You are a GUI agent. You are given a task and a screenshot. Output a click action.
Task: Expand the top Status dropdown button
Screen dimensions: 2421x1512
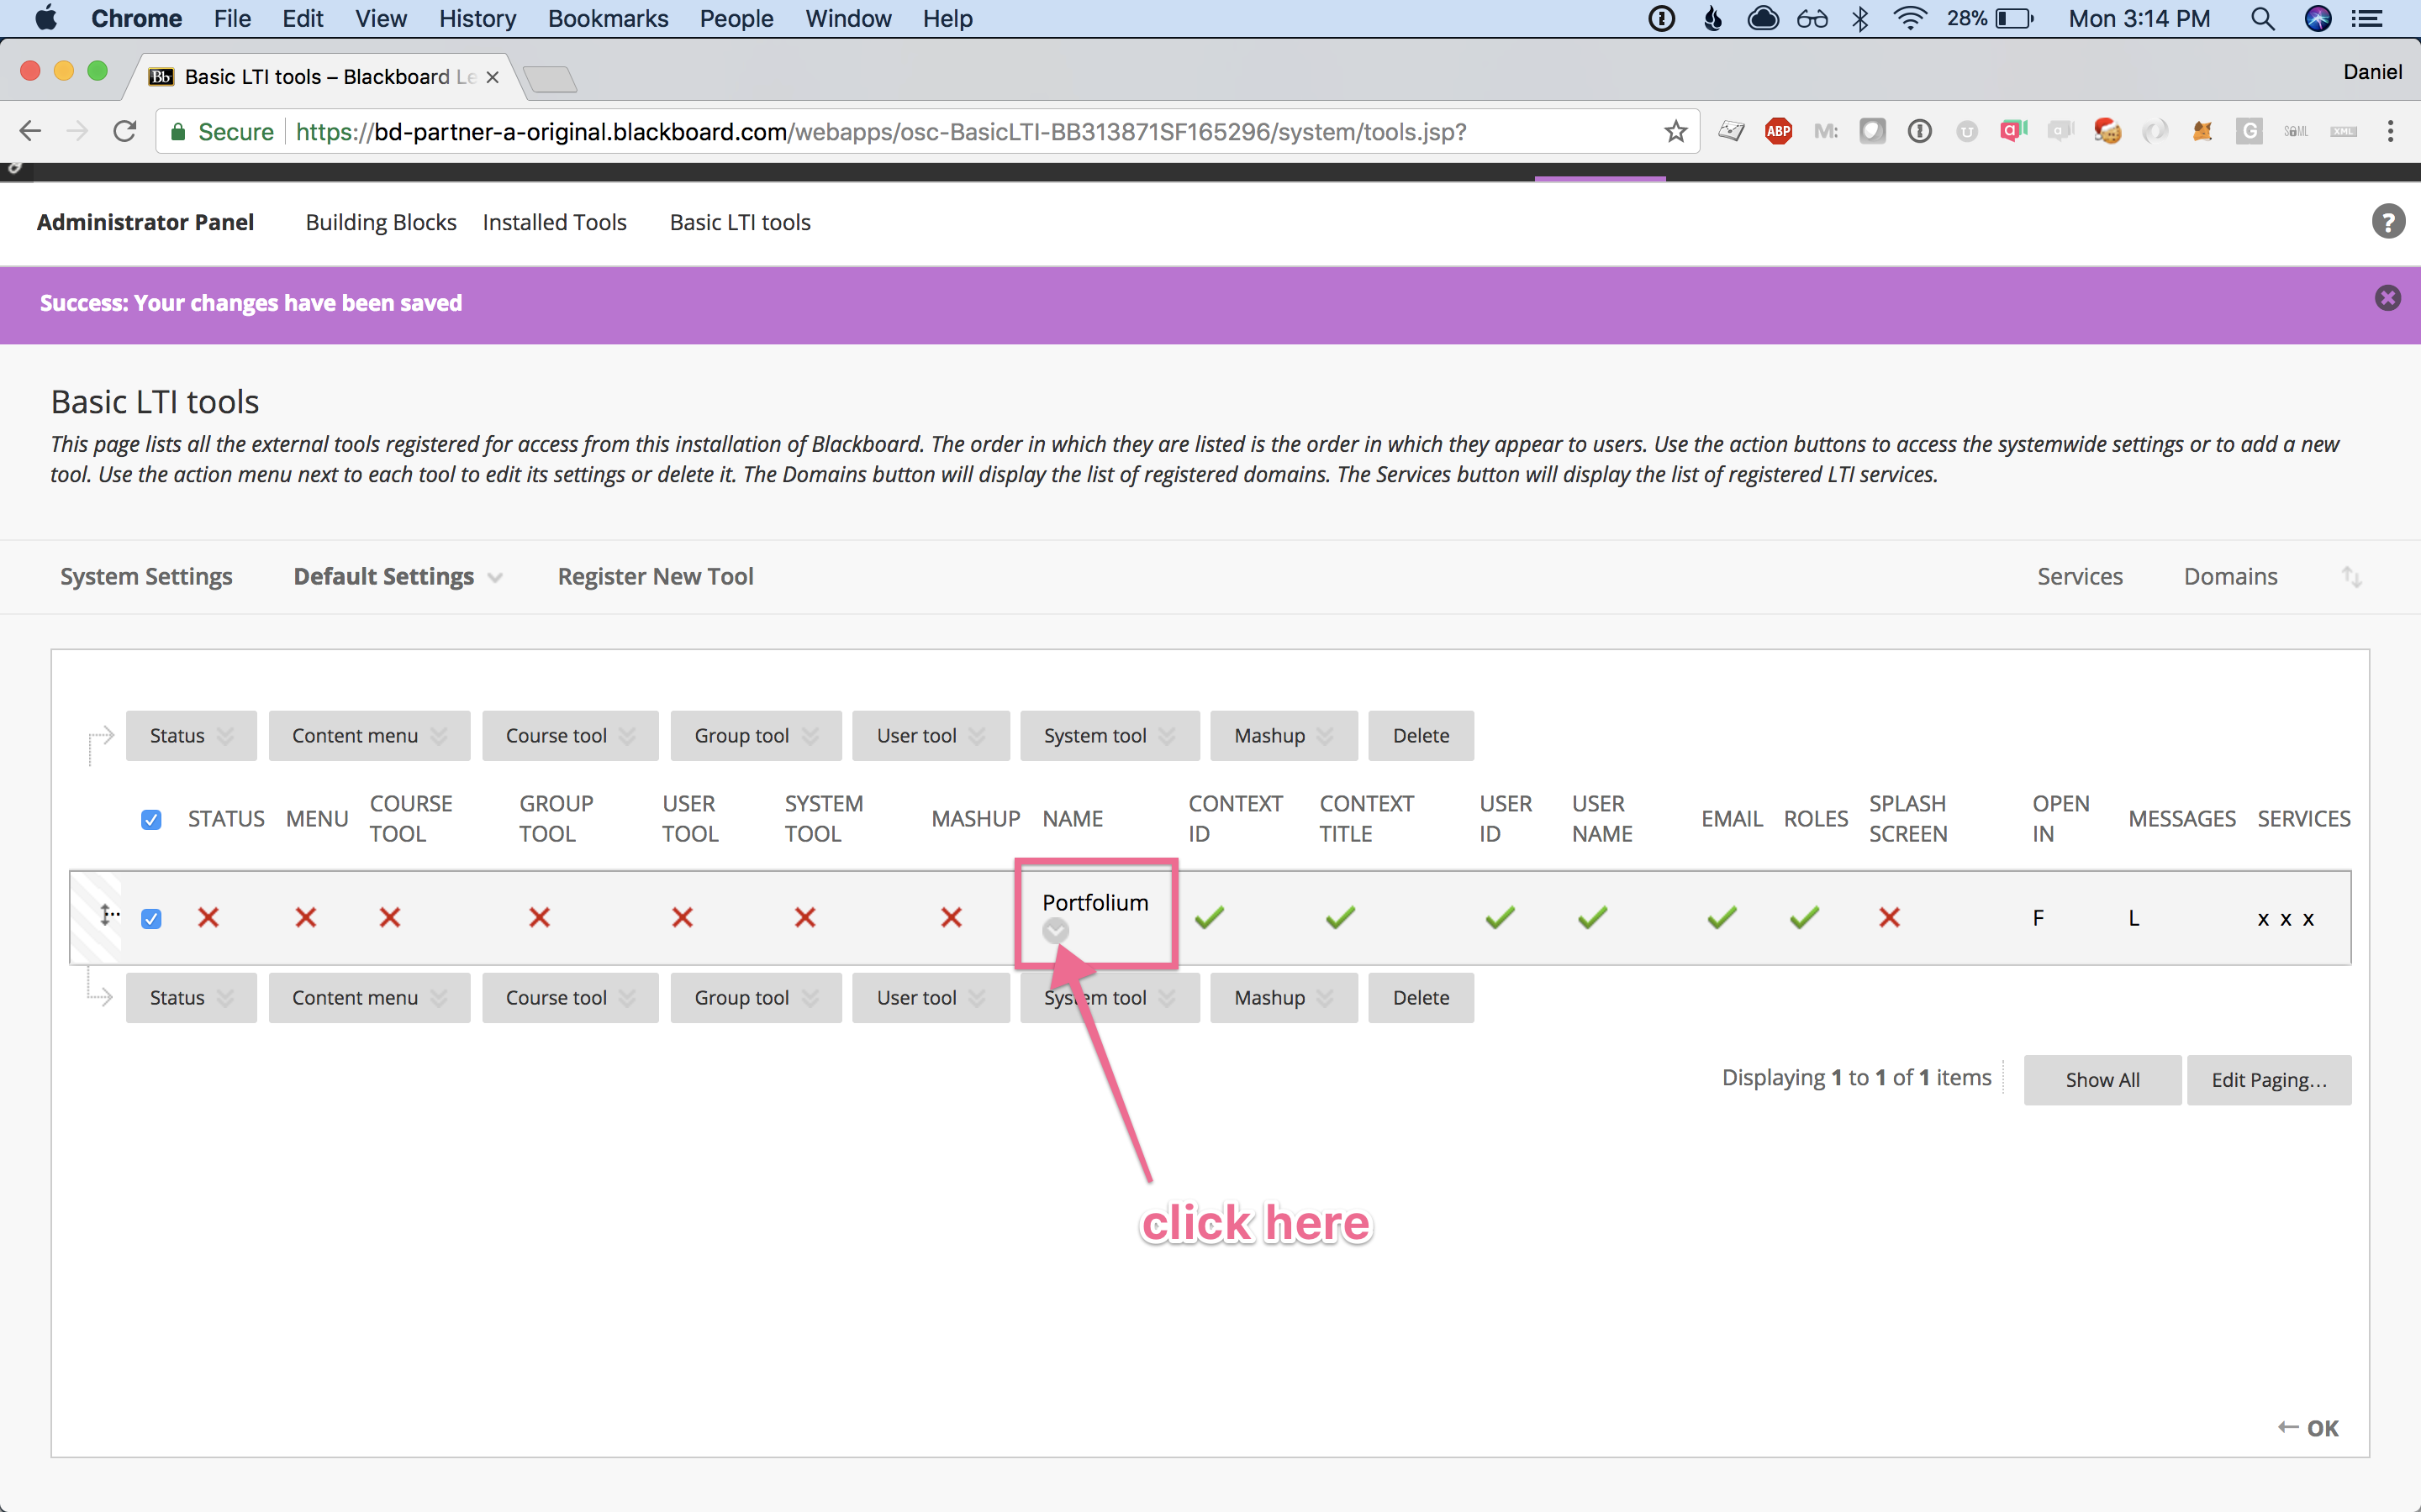point(191,736)
